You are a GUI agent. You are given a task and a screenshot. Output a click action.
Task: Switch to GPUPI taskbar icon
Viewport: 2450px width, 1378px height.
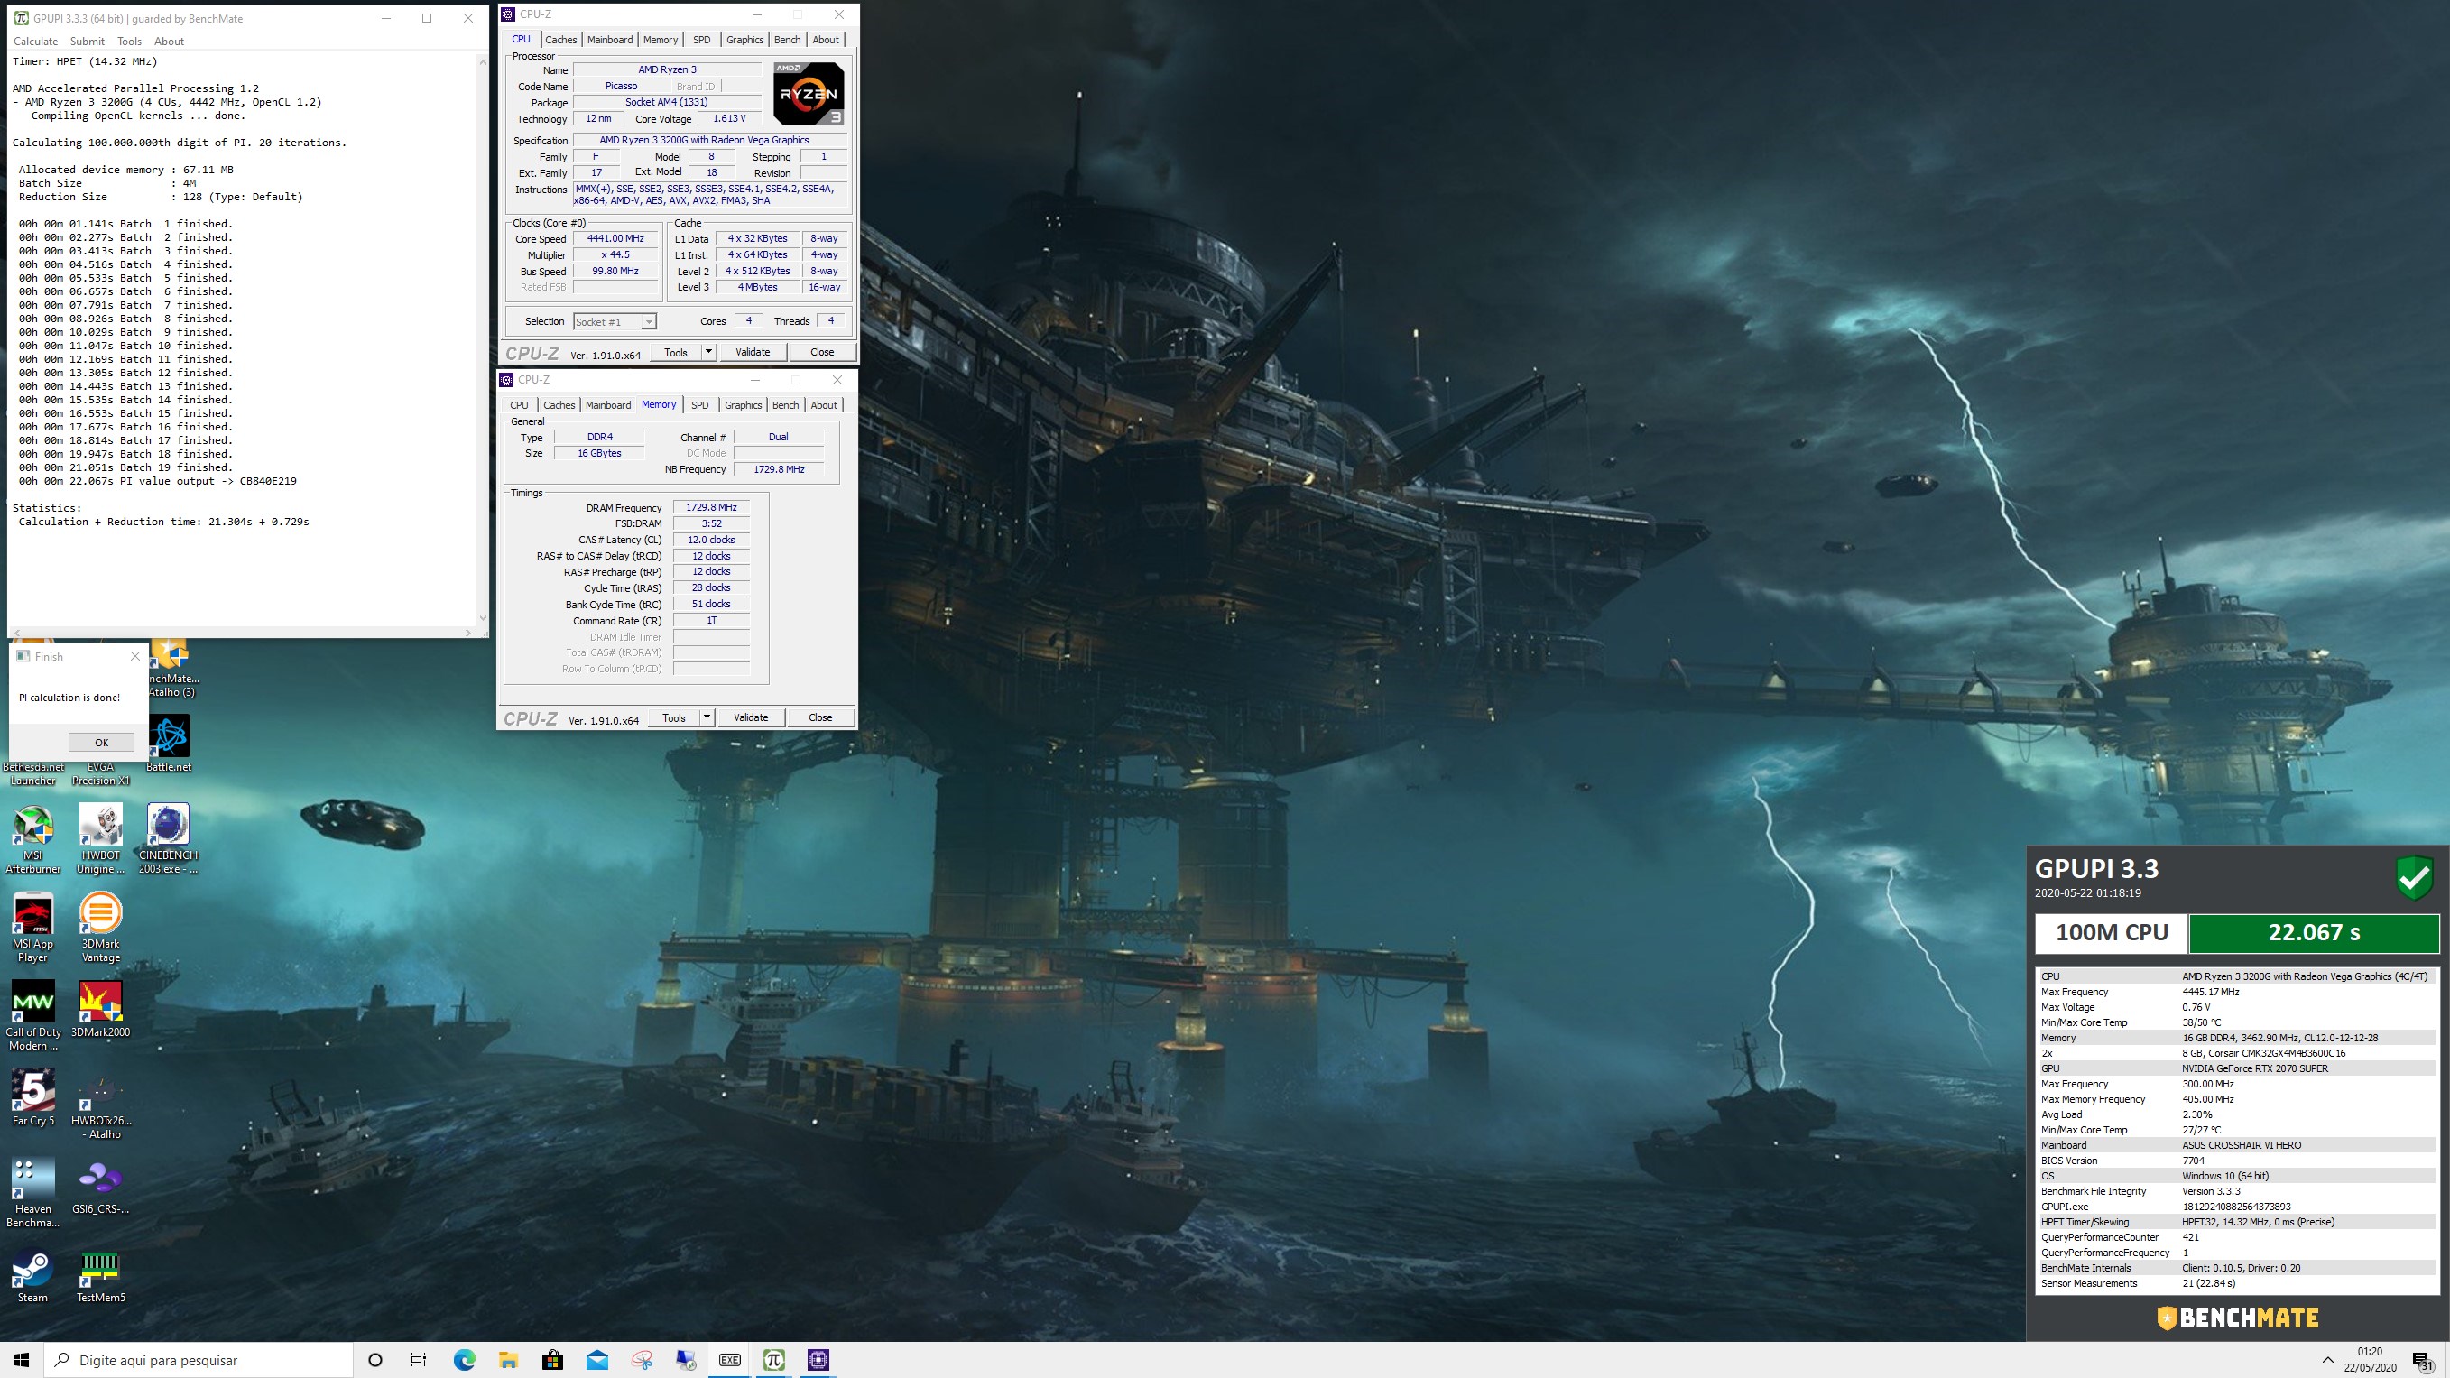[x=774, y=1360]
